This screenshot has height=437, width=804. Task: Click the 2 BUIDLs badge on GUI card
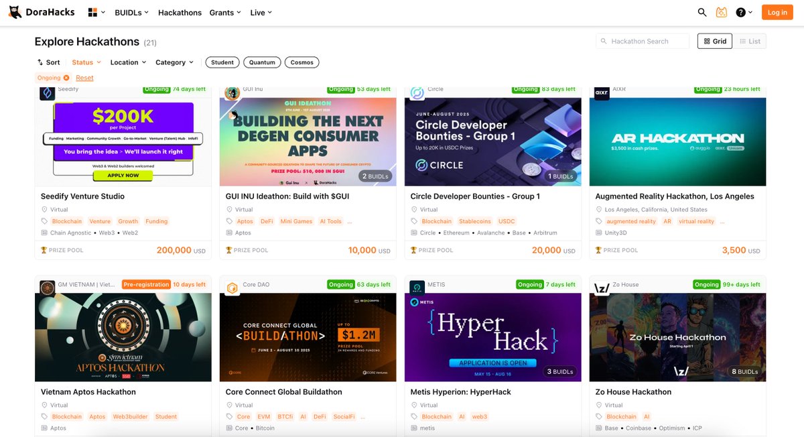pos(374,176)
